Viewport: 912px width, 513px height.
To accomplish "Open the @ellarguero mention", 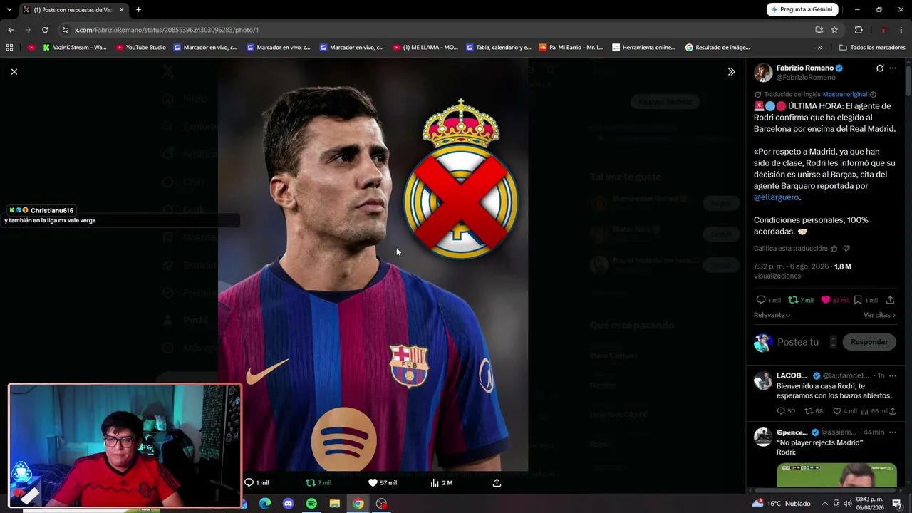I will 777,197.
